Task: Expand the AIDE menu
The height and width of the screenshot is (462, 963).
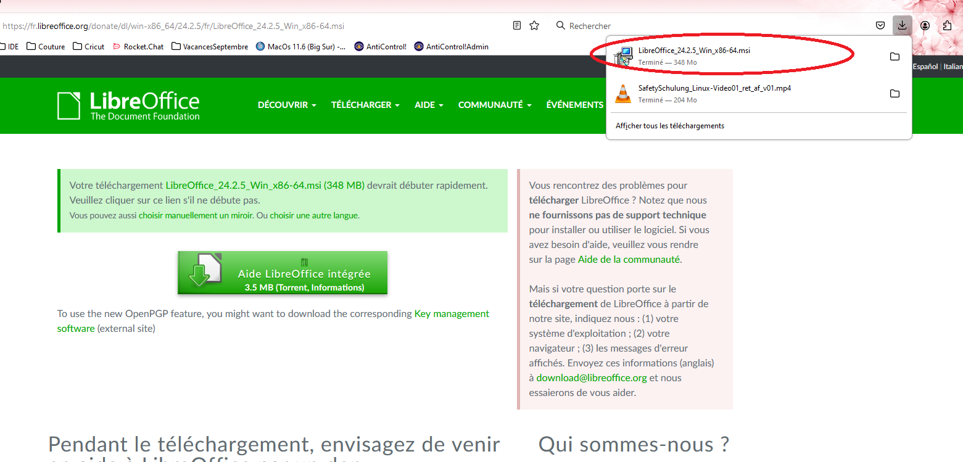Action: point(429,105)
